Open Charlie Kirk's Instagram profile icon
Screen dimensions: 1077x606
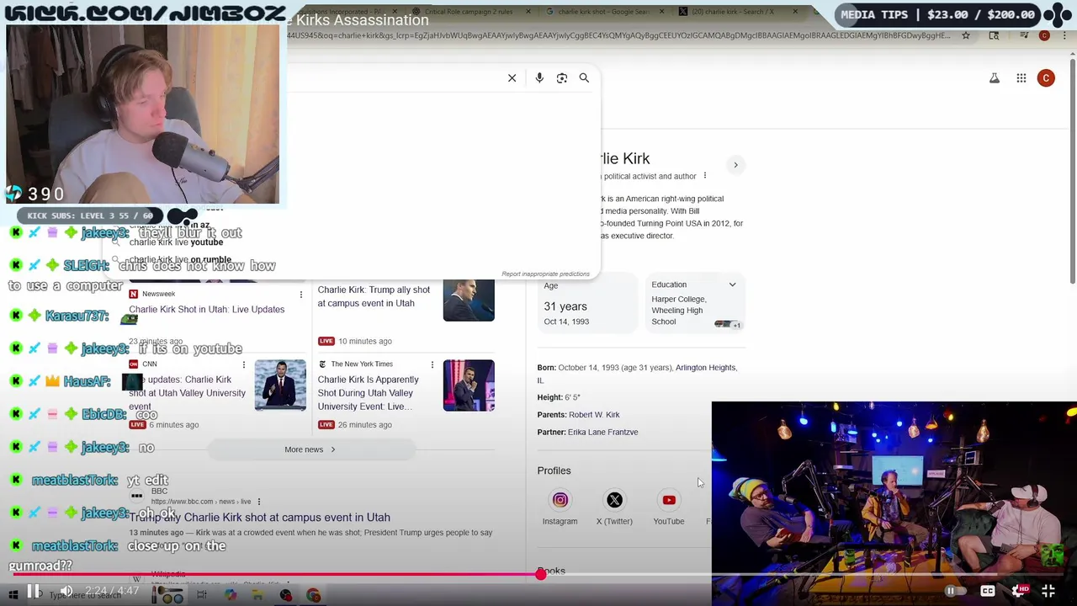tap(560, 500)
